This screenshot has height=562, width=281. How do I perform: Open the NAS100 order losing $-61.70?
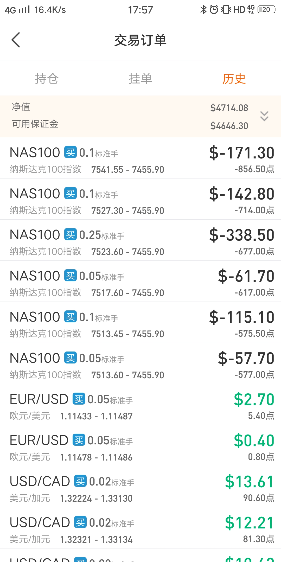(140, 282)
